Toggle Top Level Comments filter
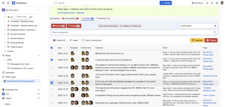225x107 pixels. click(x=108, y=26)
